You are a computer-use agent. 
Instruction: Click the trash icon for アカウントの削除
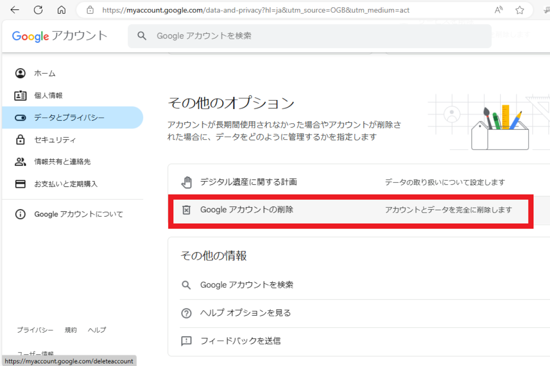coord(186,210)
